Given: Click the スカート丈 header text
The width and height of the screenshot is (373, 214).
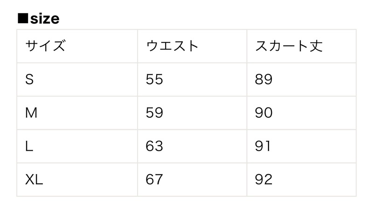Looking at the screenshot, I should click(x=289, y=46).
